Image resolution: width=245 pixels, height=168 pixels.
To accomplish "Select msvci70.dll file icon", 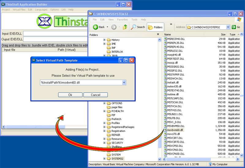I will click(x=165, y=134).
